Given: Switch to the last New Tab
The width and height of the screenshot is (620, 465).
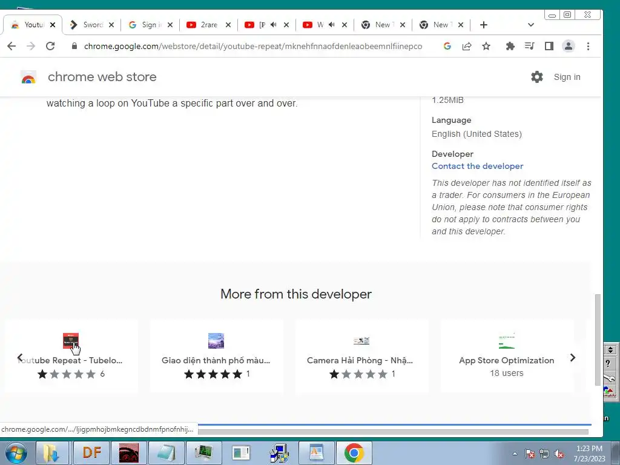Looking at the screenshot, I should coord(440,24).
